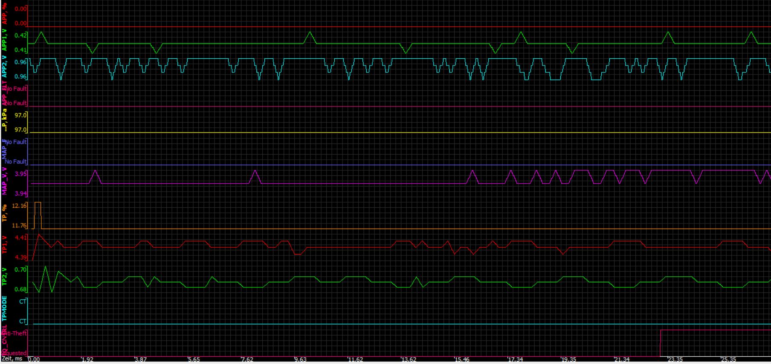Click the 23.35 time axis marker
771x364 pixels.
pos(675,359)
